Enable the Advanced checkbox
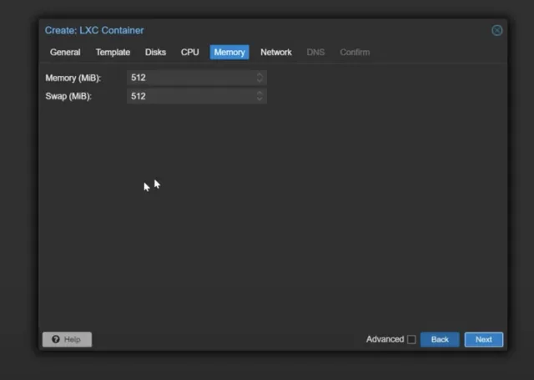This screenshot has width=534, height=380. tap(411, 339)
